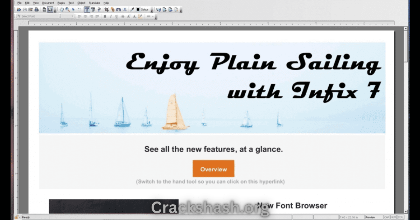Open the Text menu
The image size is (420, 220).
coord(71,3)
